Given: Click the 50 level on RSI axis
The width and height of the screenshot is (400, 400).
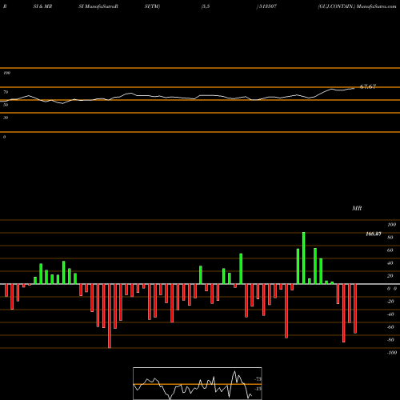Looking at the screenshot, I should (6, 105).
